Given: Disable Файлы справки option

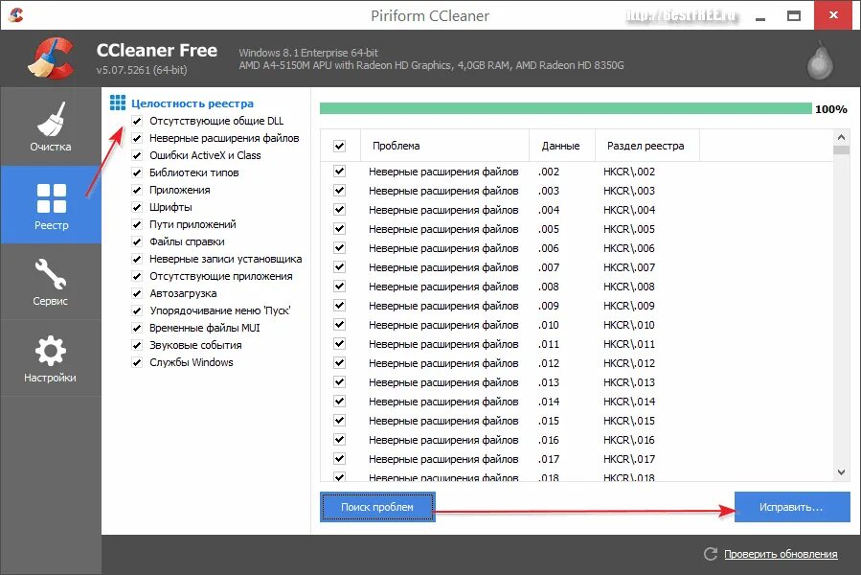Looking at the screenshot, I should [x=137, y=241].
